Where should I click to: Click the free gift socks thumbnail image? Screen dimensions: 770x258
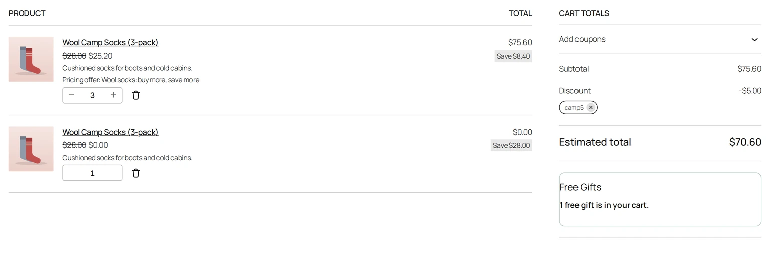(x=31, y=149)
